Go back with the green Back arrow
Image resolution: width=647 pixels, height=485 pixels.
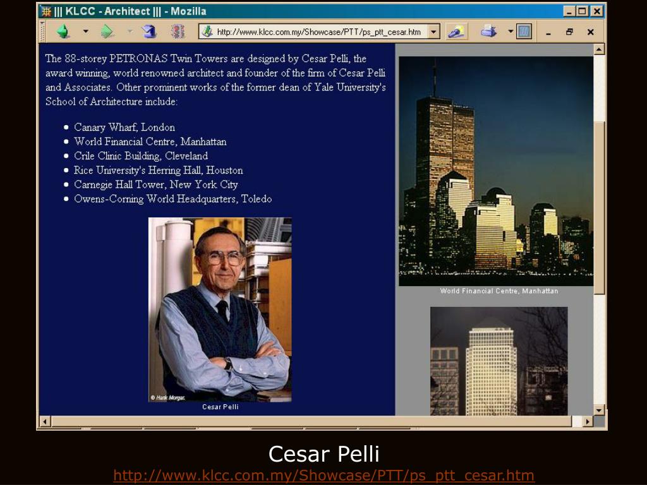tap(63, 32)
